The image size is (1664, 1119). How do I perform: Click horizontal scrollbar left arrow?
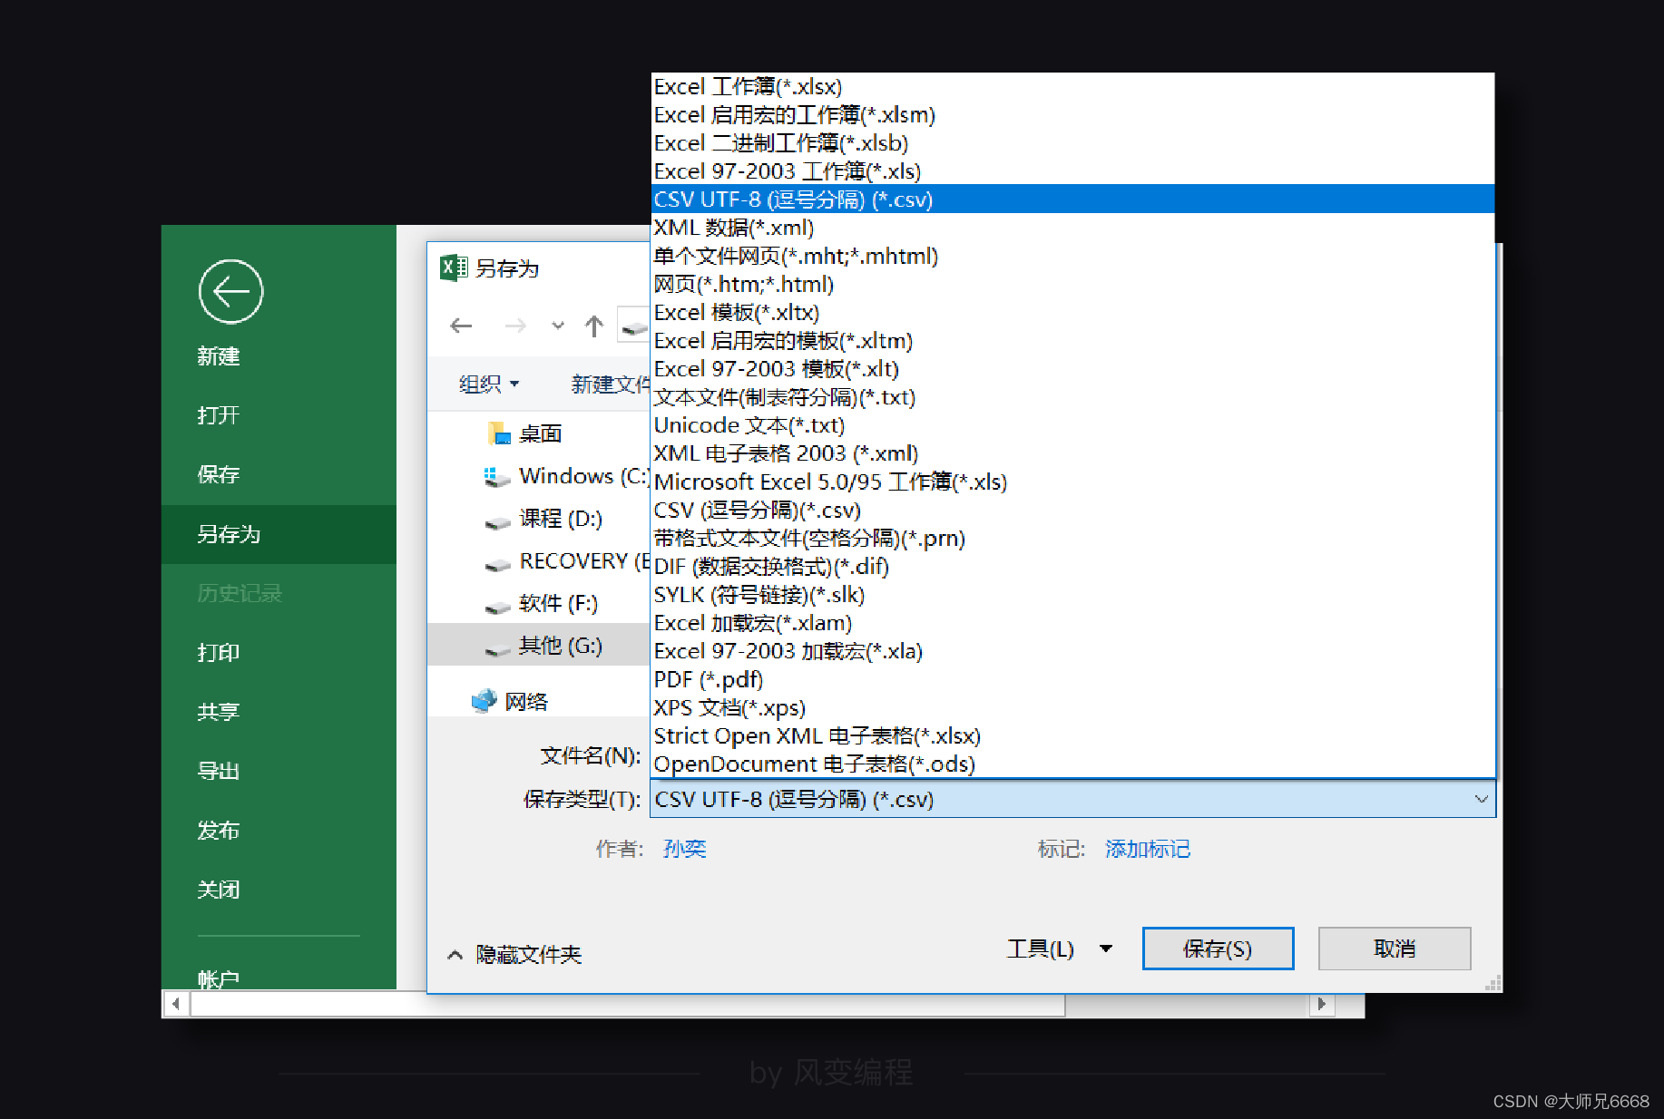pos(176,1004)
